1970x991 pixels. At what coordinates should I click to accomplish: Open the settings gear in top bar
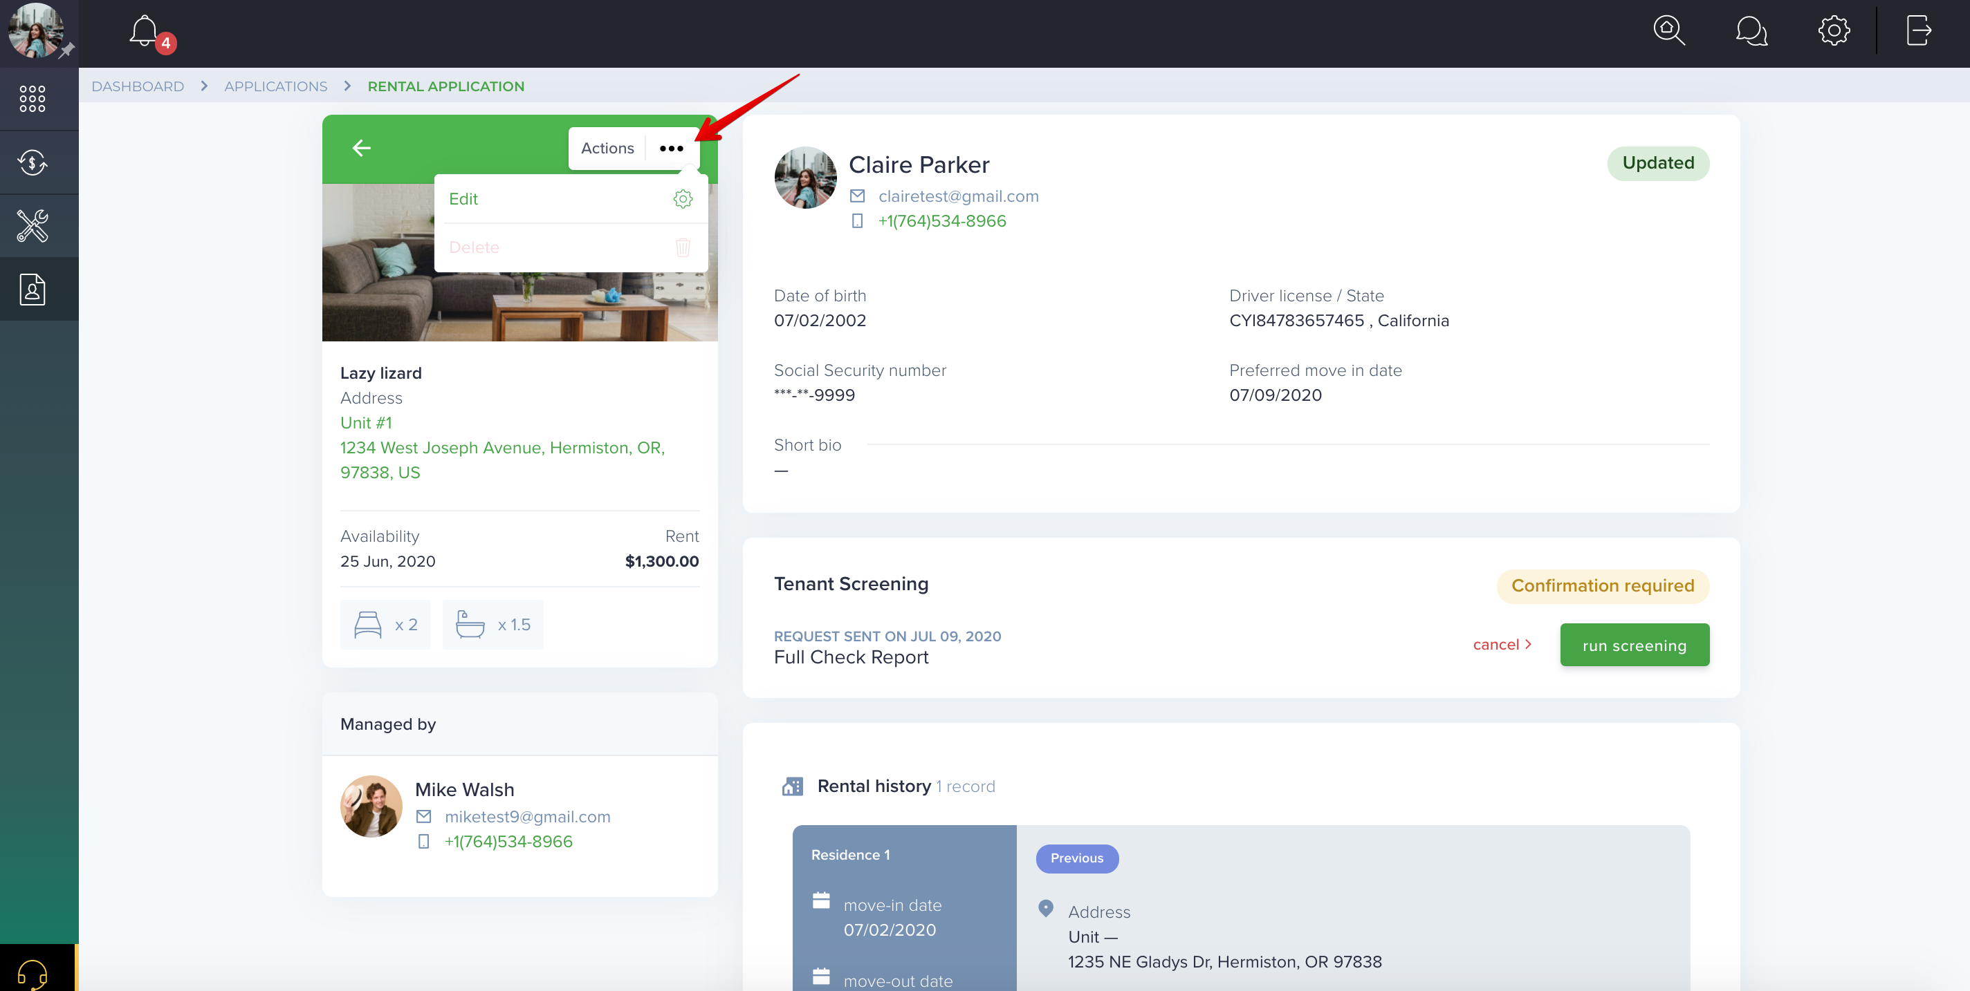(1833, 31)
